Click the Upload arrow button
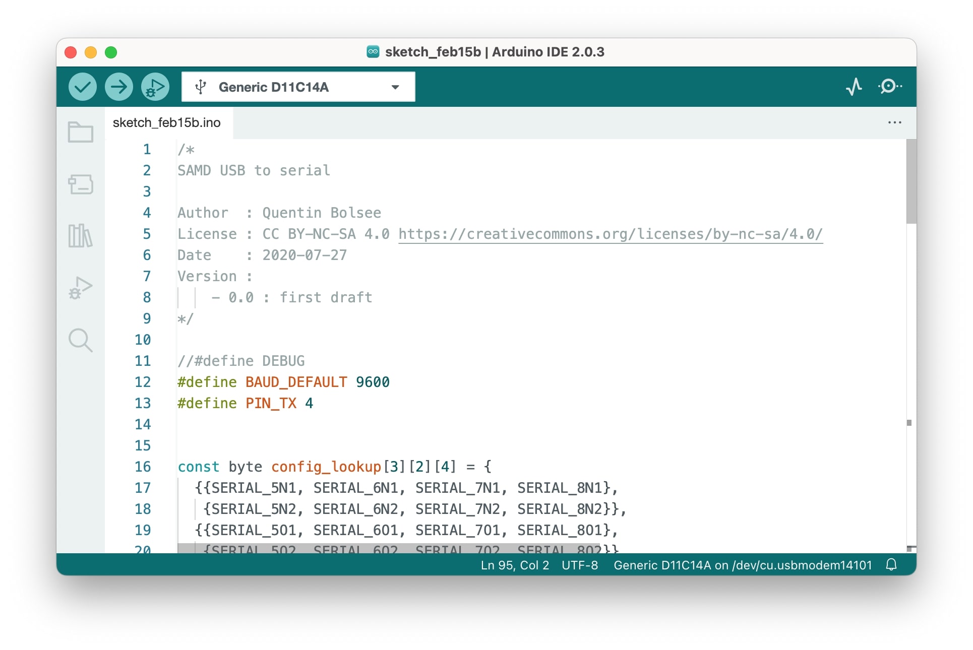This screenshot has width=973, height=650. pos(119,87)
